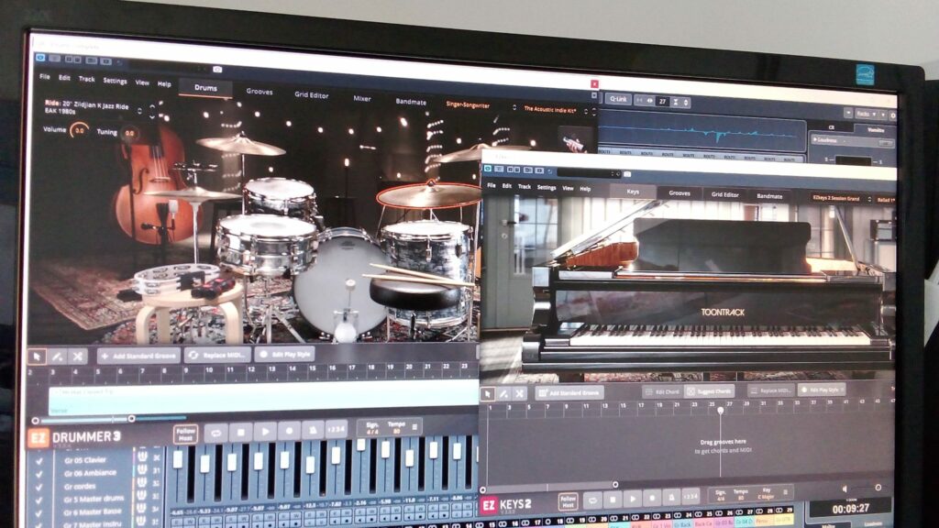Toggle loop playback in EZkeys transport
The image size is (939, 528).
click(x=592, y=500)
